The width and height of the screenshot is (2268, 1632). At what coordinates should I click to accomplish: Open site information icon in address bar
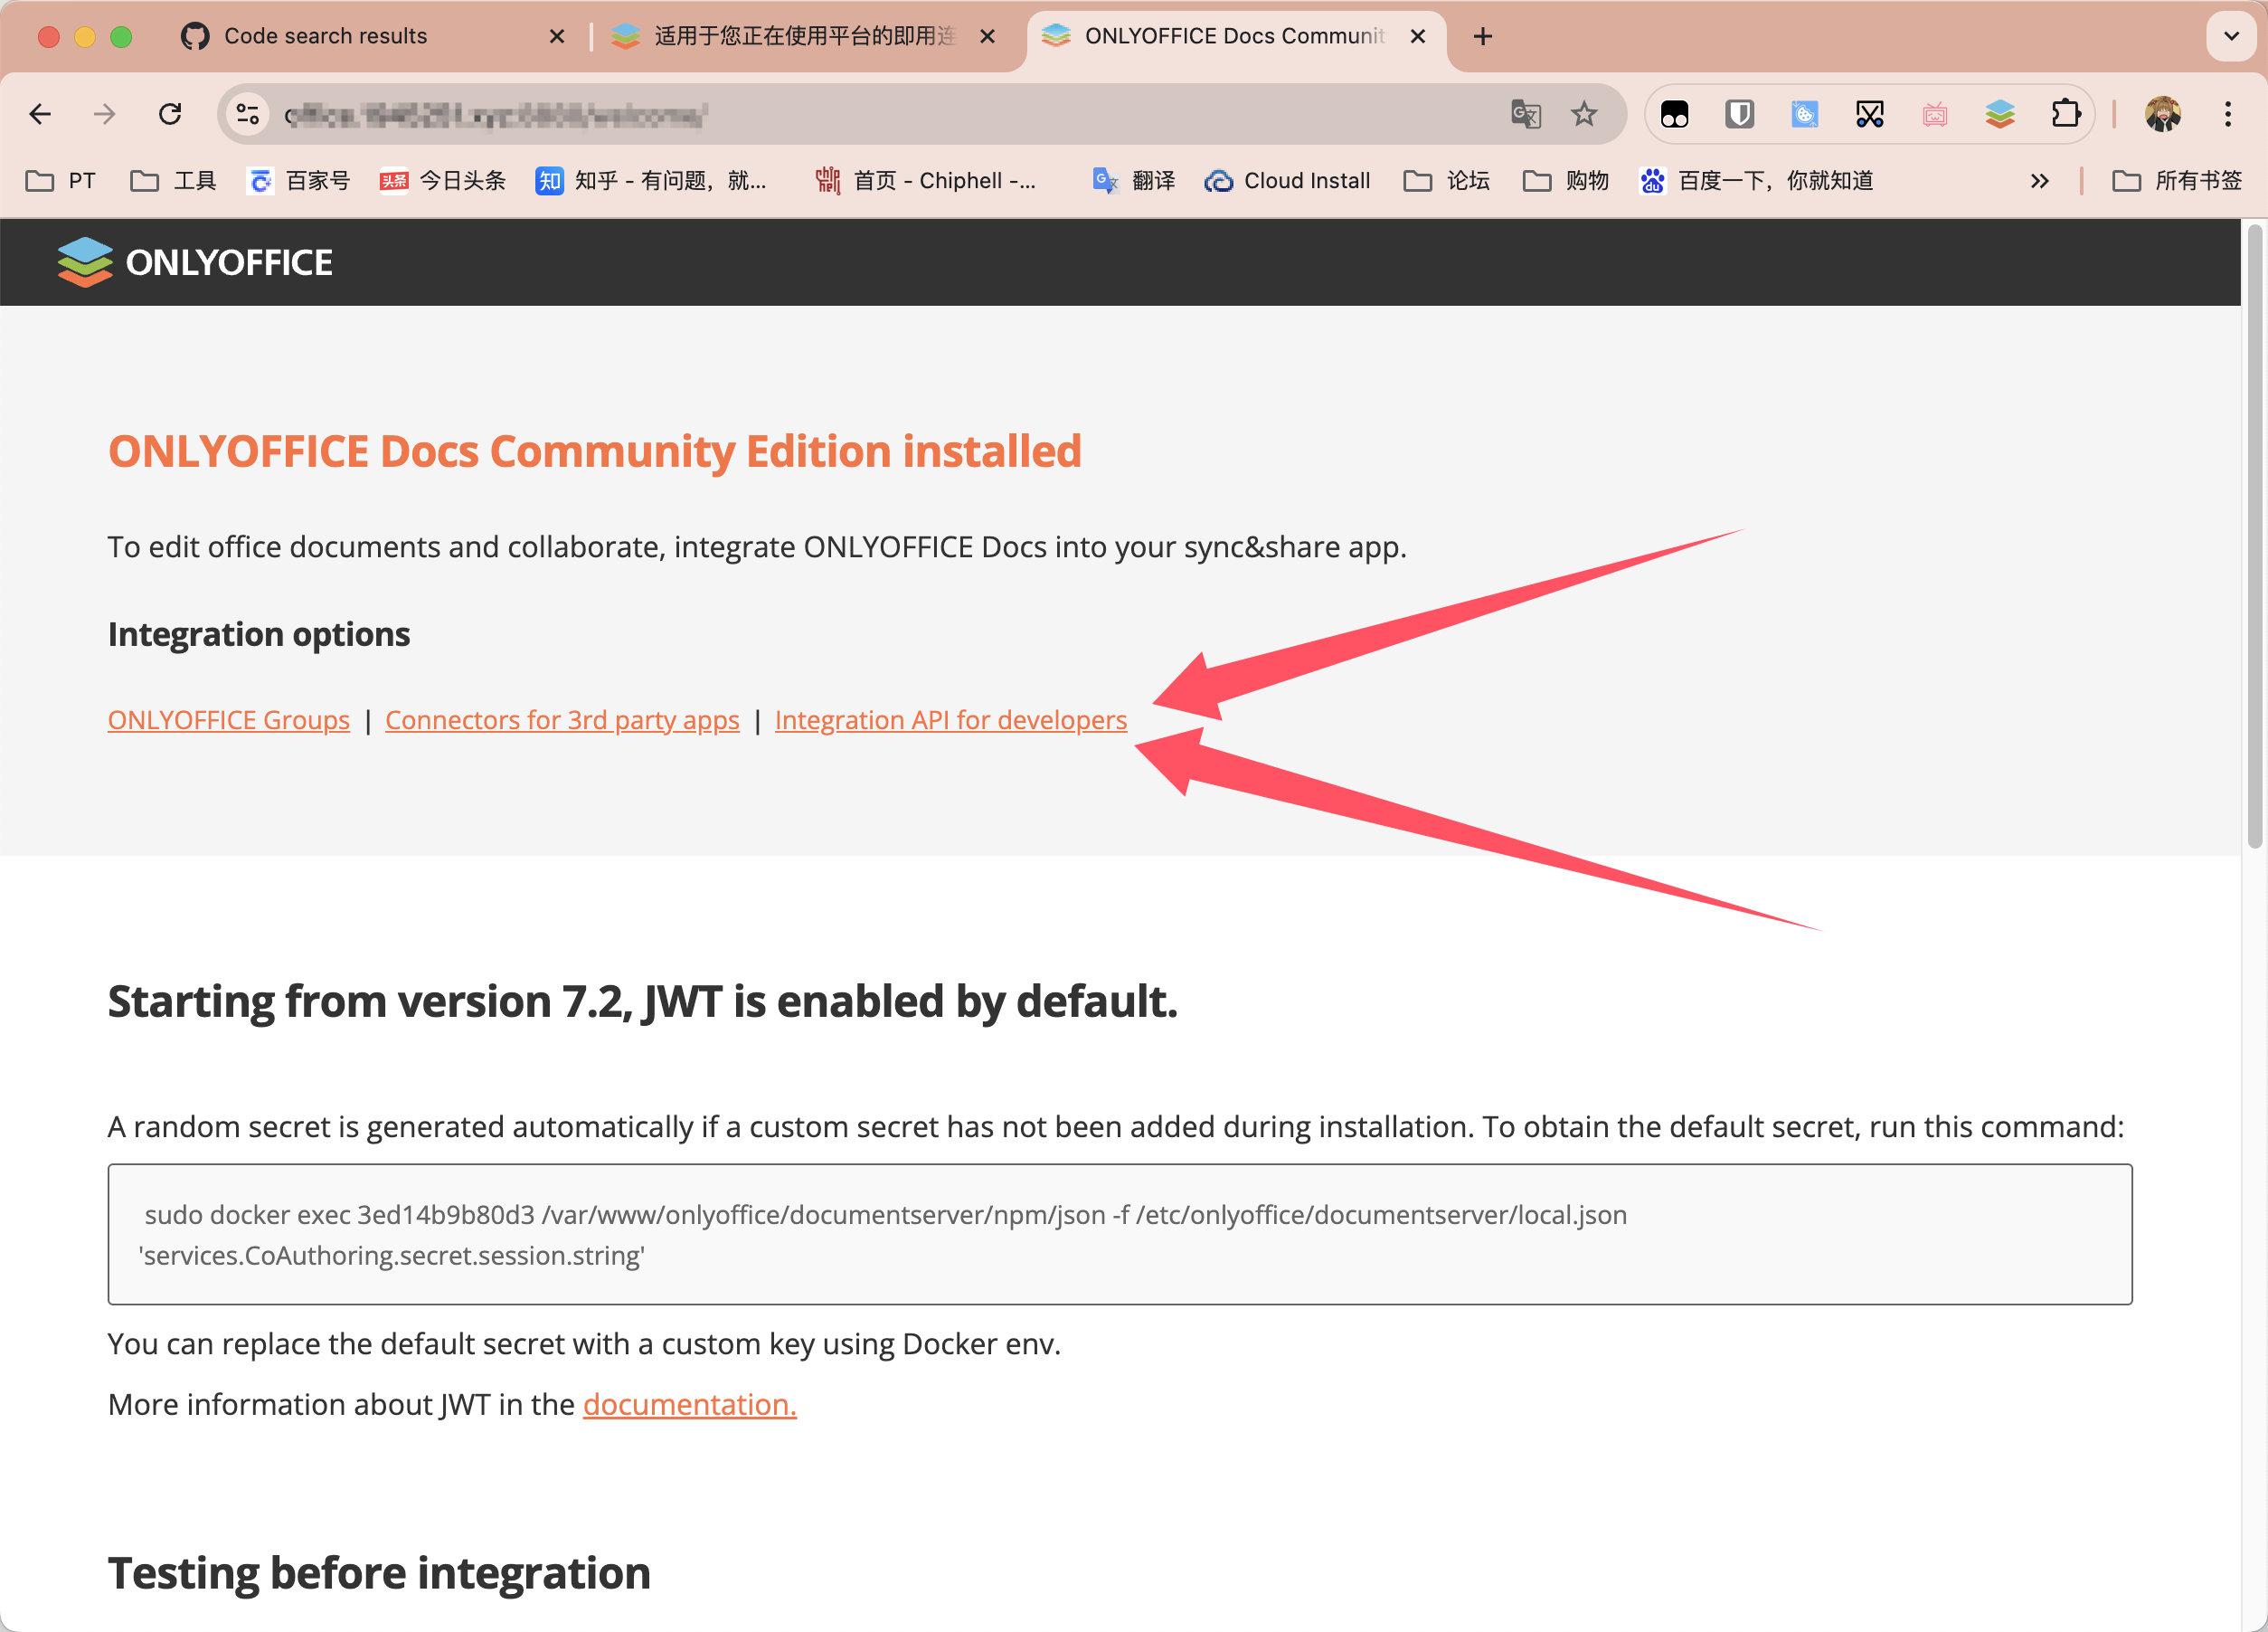pyautogui.click(x=247, y=115)
